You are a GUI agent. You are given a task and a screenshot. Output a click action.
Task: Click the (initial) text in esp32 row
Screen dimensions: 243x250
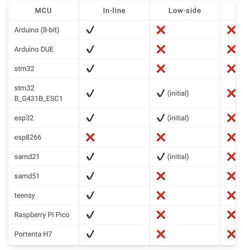pyautogui.click(x=178, y=118)
